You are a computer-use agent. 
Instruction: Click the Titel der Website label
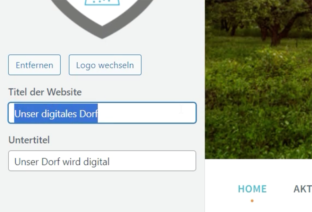pyautogui.click(x=45, y=92)
